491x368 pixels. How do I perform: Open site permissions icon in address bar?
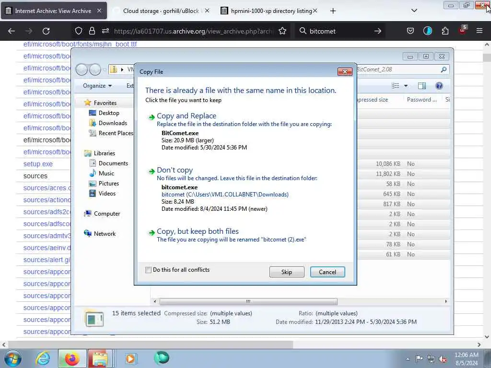[105, 31]
